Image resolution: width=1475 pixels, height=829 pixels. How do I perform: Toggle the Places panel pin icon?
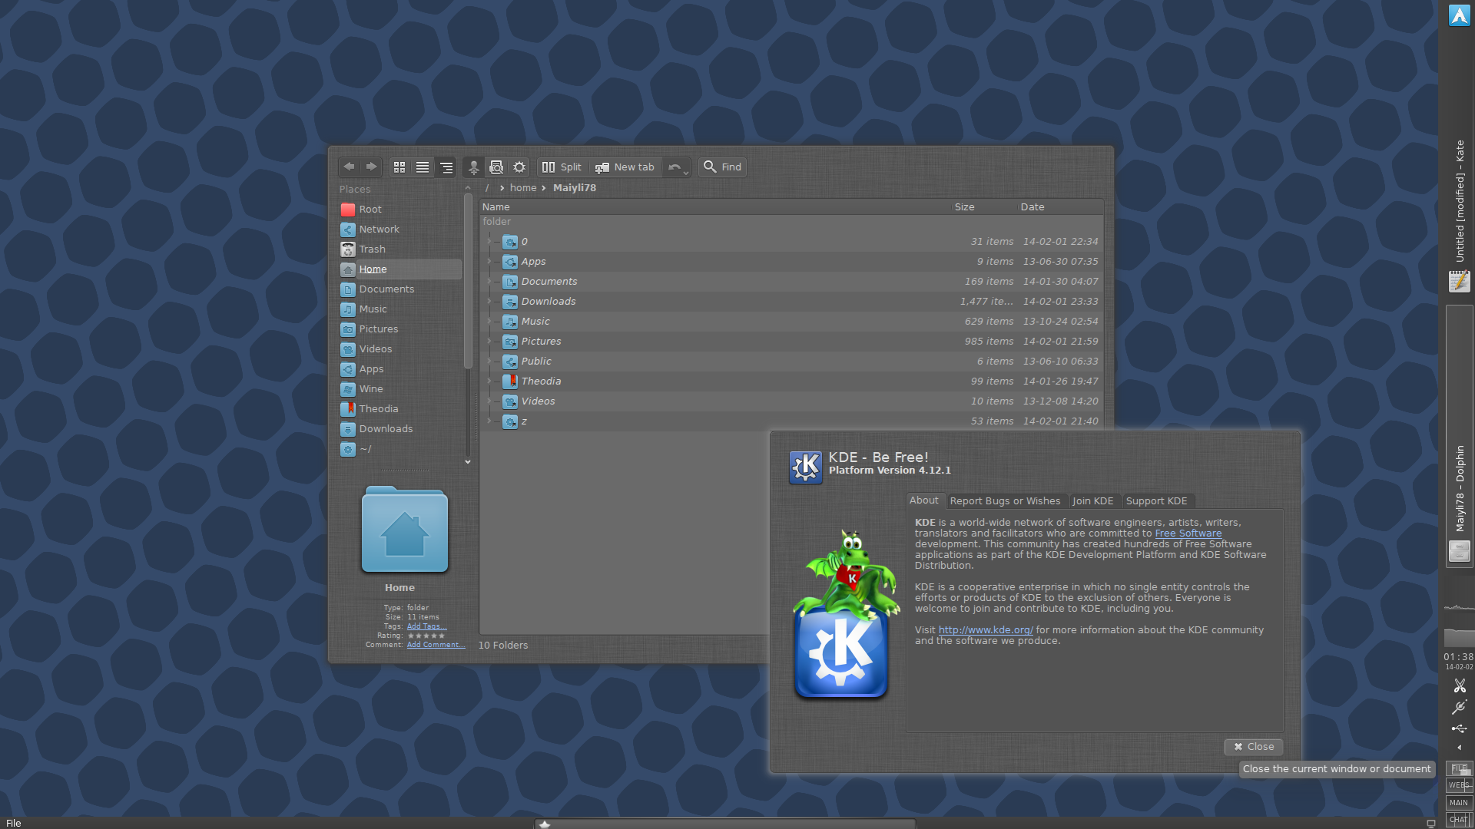[x=474, y=167]
